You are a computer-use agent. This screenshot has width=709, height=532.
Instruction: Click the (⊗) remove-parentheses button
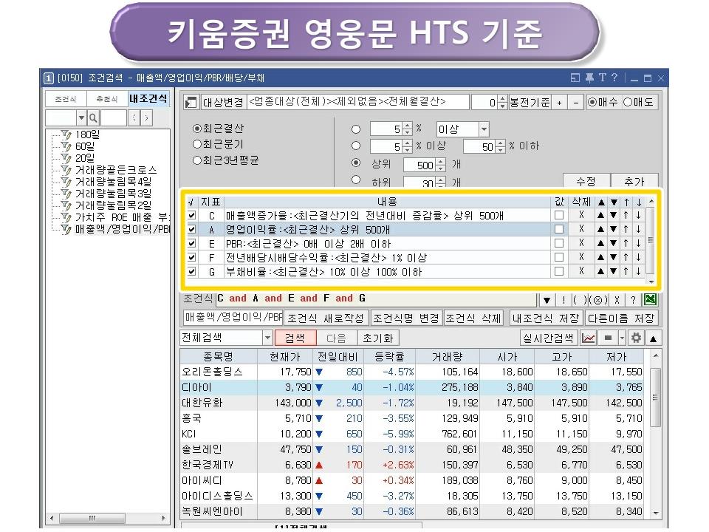click(597, 299)
